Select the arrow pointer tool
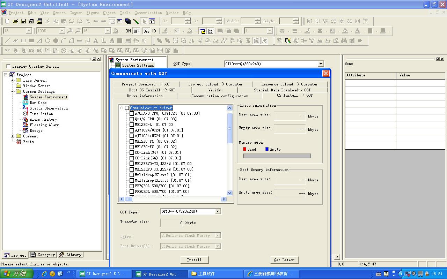Screen dimensions: 447x279 click(x=144, y=21)
